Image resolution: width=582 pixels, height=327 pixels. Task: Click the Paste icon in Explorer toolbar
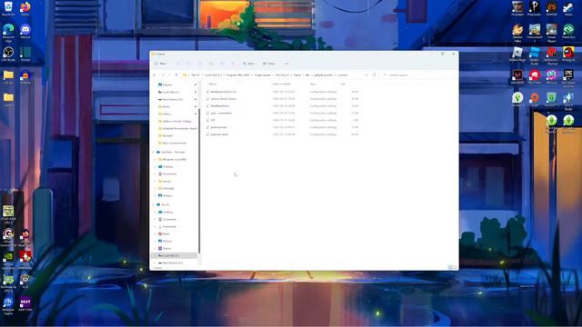click(x=200, y=64)
